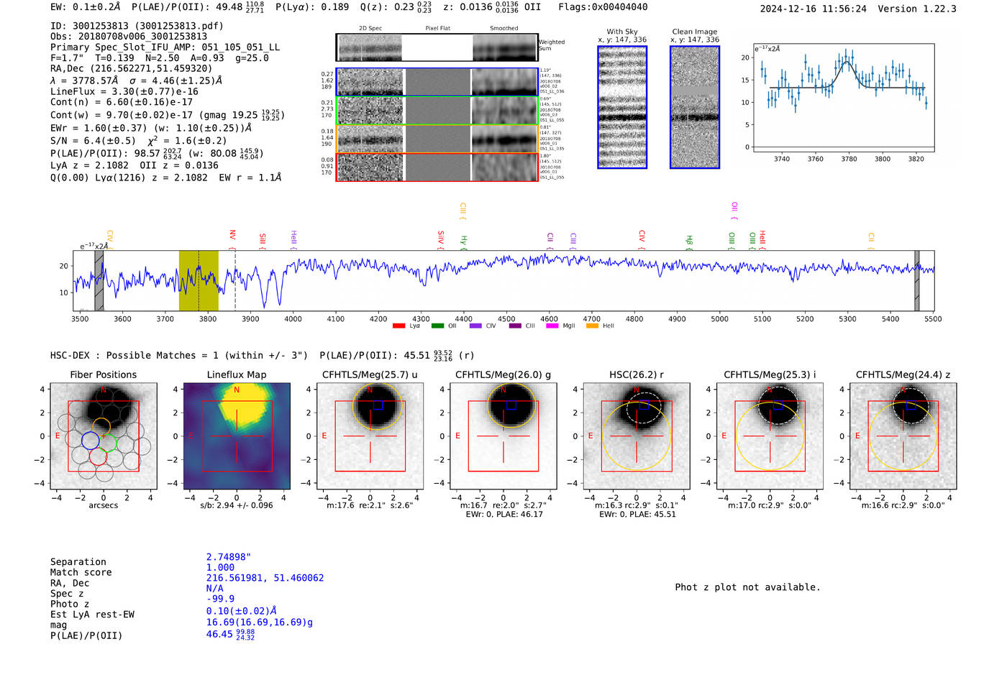Select the blue-bordered fiber cutout row

437,82
